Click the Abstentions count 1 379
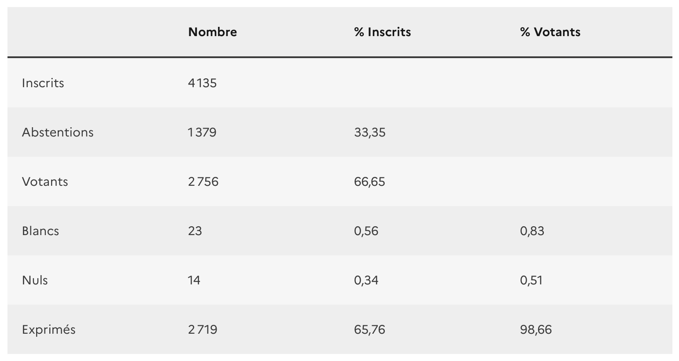The image size is (679, 361). 202,133
